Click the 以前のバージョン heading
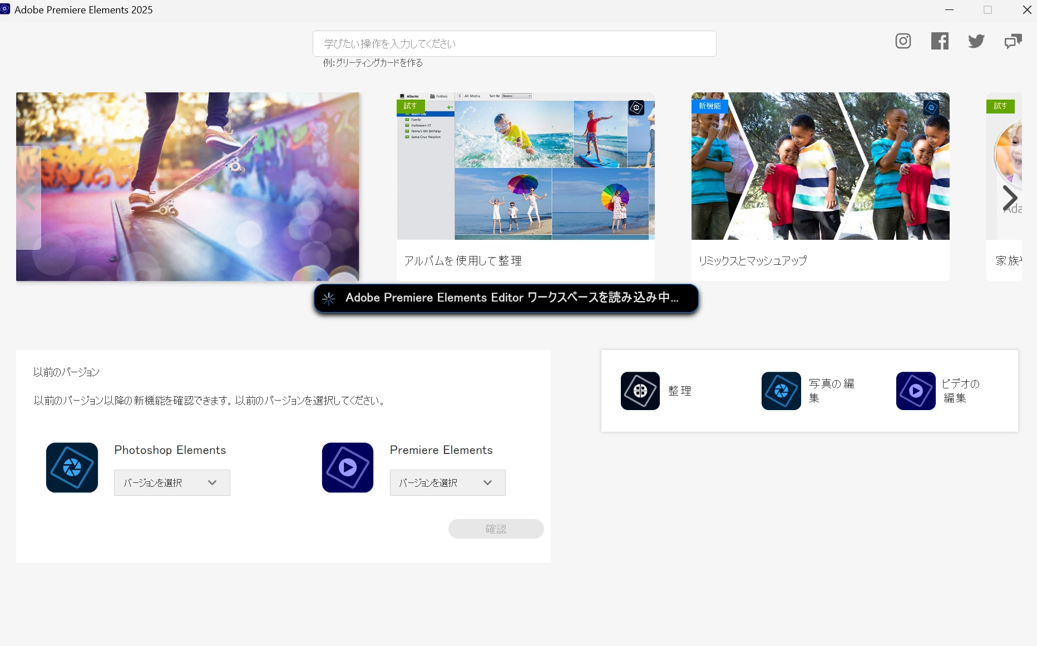 pyautogui.click(x=66, y=372)
